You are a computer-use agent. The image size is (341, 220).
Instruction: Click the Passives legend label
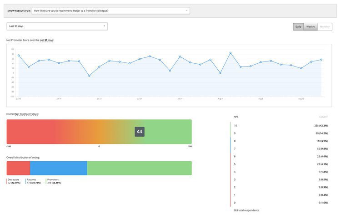(x=31, y=179)
